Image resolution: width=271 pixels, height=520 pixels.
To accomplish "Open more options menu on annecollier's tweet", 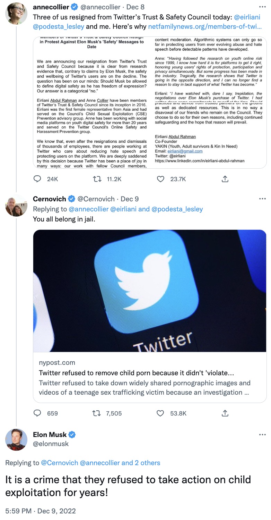I will click(x=262, y=7).
